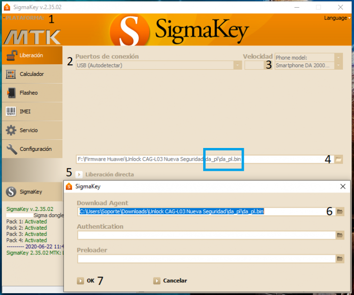This screenshot has height=295, width=354.
Task: Click the gear Servicio icon
Action: pyautogui.click(x=11, y=130)
